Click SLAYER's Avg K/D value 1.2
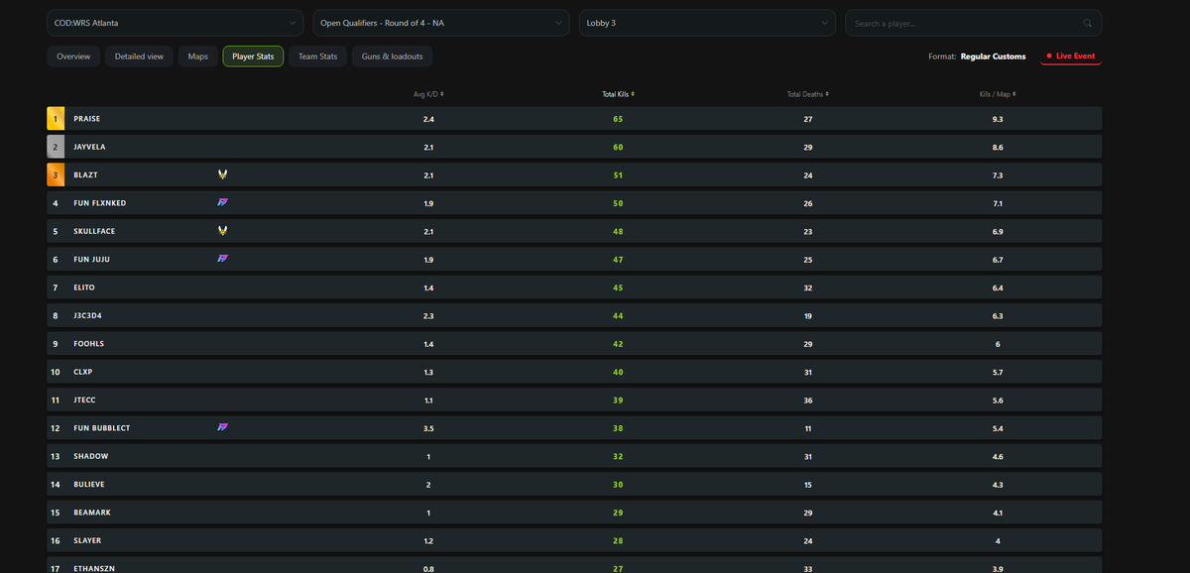The height and width of the screenshot is (573, 1190). (428, 540)
